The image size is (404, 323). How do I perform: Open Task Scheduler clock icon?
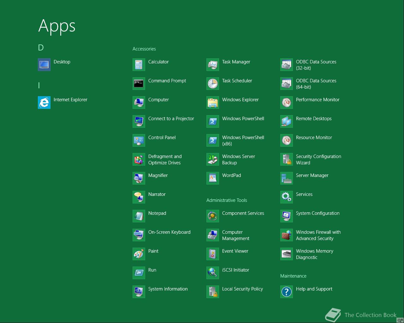pos(213,84)
